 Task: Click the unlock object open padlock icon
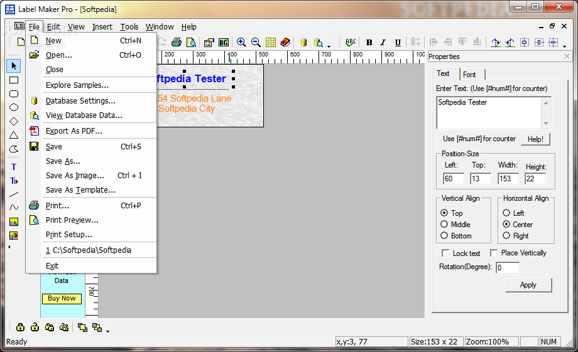tap(35, 327)
